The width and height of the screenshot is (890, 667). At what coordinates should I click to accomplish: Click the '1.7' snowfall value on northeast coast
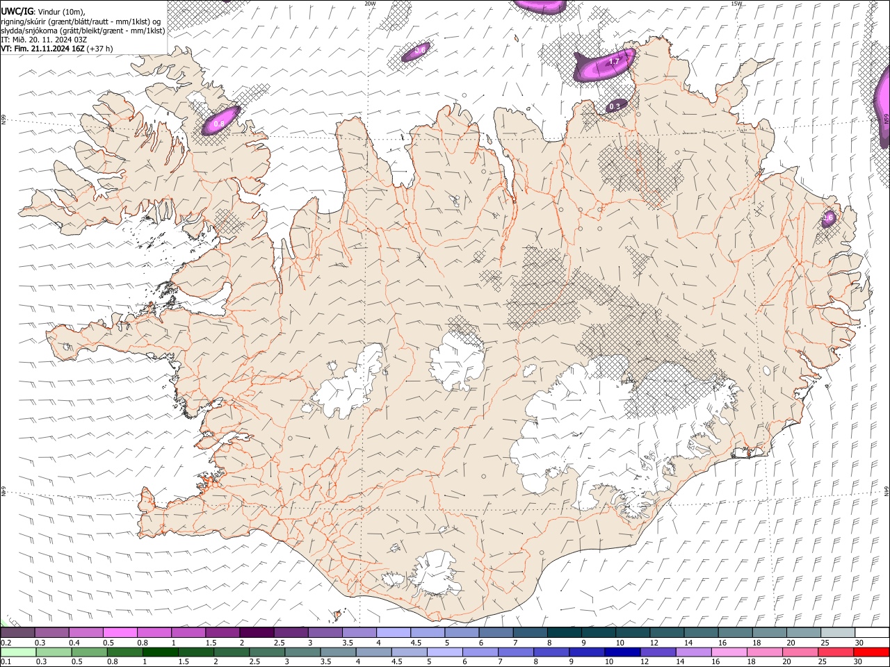(x=614, y=62)
